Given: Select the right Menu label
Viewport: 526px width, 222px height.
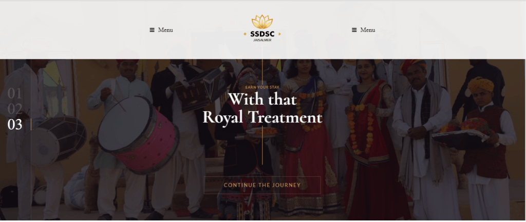Looking at the screenshot, I should (368, 30).
